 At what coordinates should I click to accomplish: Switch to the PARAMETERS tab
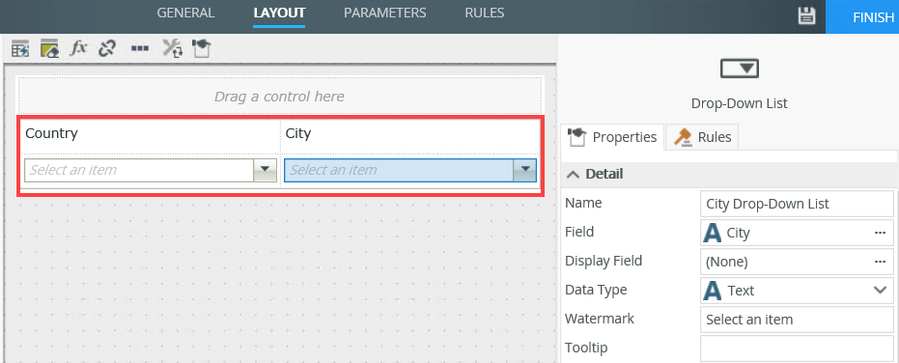(384, 13)
